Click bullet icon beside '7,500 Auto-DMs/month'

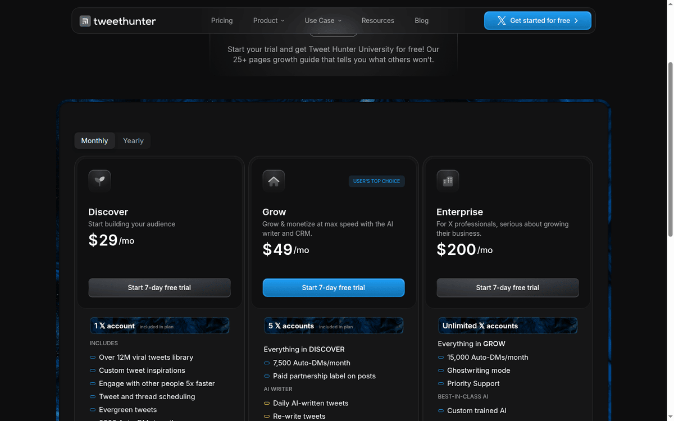(x=267, y=363)
